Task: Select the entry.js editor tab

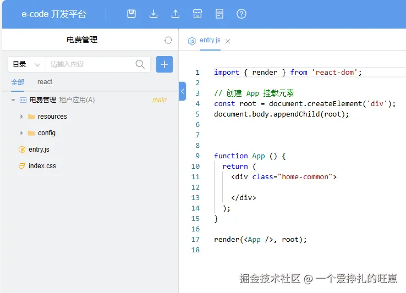Action: [x=210, y=40]
